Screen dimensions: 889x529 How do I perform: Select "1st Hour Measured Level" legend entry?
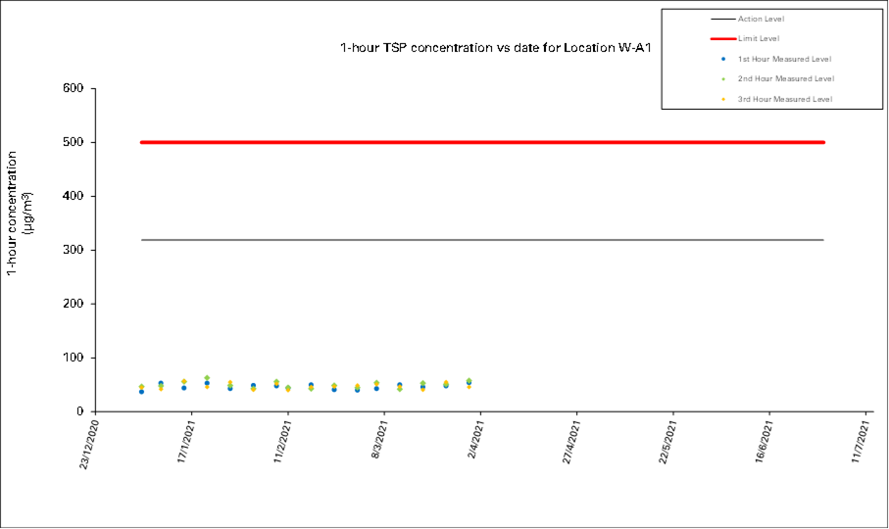coord(784,59)
